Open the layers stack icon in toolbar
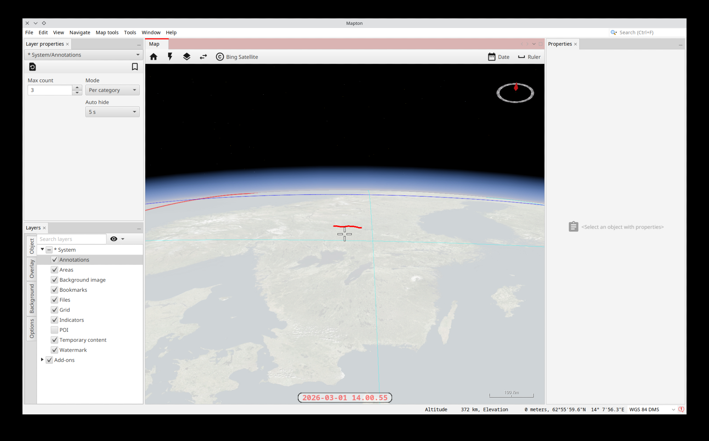The width and height of the screenshot is (709, 441). click(186, 57)
